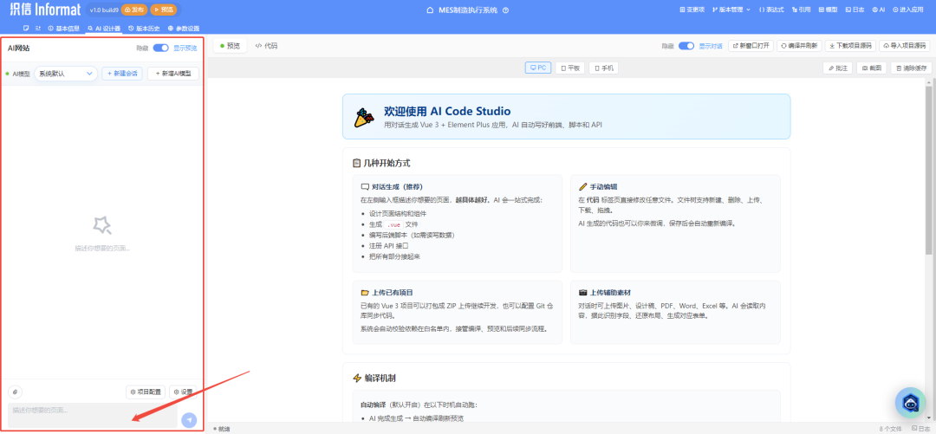936x434 pixels.
Task: Click the 手动编辑 card heading
Action: point(602,187)
